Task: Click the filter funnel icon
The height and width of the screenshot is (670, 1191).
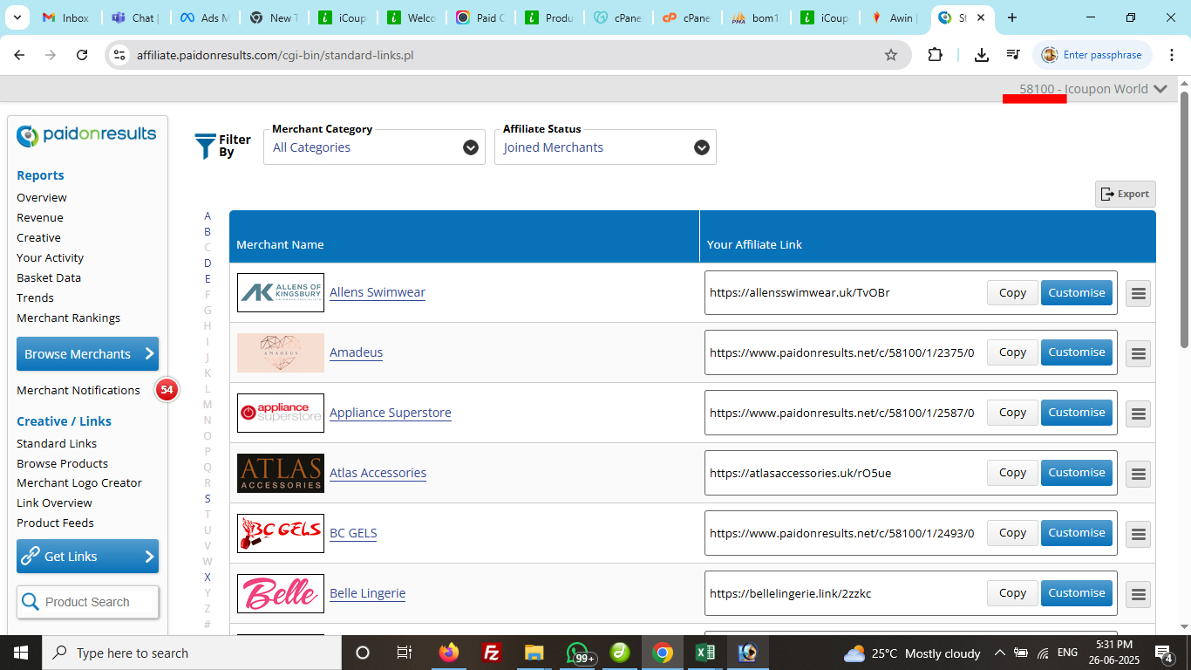Action: 205,147
